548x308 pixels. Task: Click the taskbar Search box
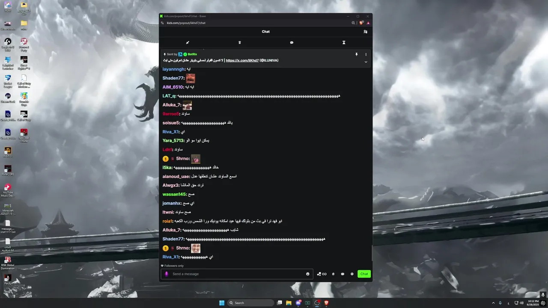point(251,303)
